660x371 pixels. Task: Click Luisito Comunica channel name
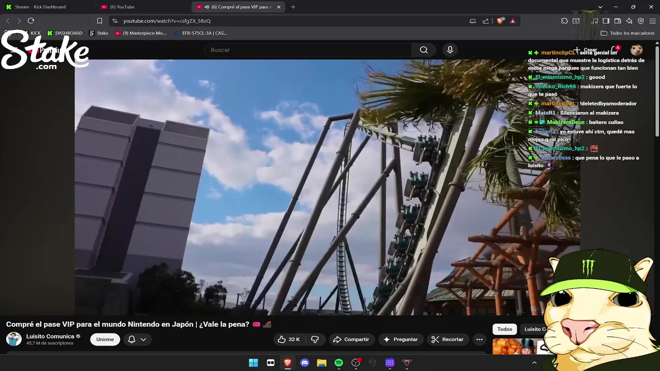pos(51,336)
